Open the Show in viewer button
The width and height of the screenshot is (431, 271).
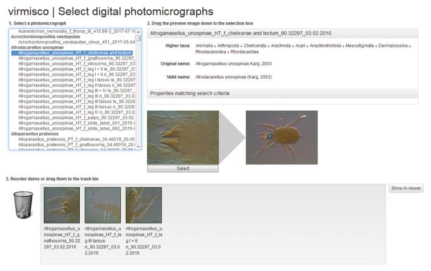(406, 189)
